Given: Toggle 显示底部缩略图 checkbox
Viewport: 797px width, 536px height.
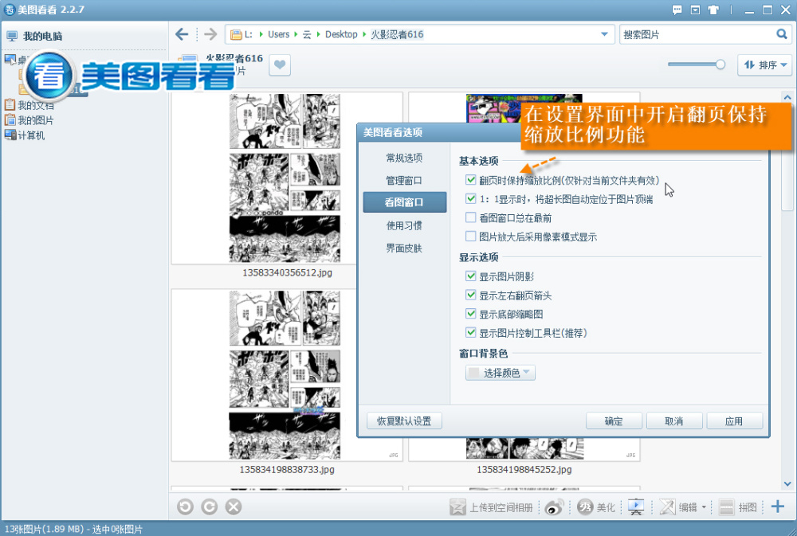Looking at the screenshot, I should coord(471,314).
